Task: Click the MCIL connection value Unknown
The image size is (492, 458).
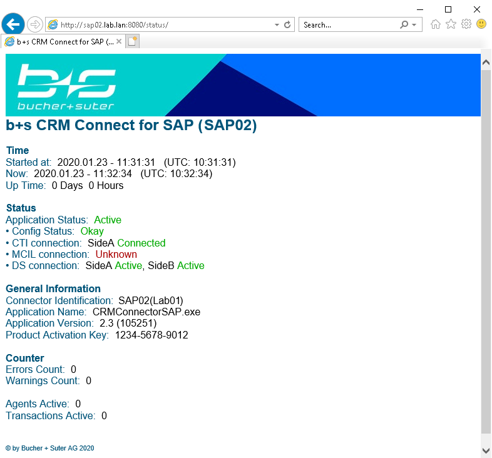Action: [x=116, y=255]
